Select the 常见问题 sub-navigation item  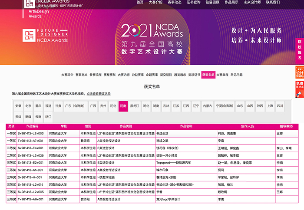coord(237,75)
